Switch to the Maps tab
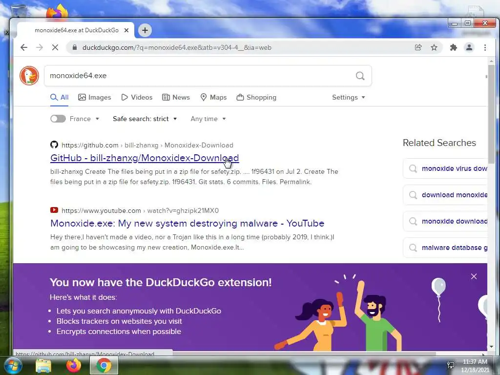The width and height of the screenshot is (500, 375). (x=213, y=97)
